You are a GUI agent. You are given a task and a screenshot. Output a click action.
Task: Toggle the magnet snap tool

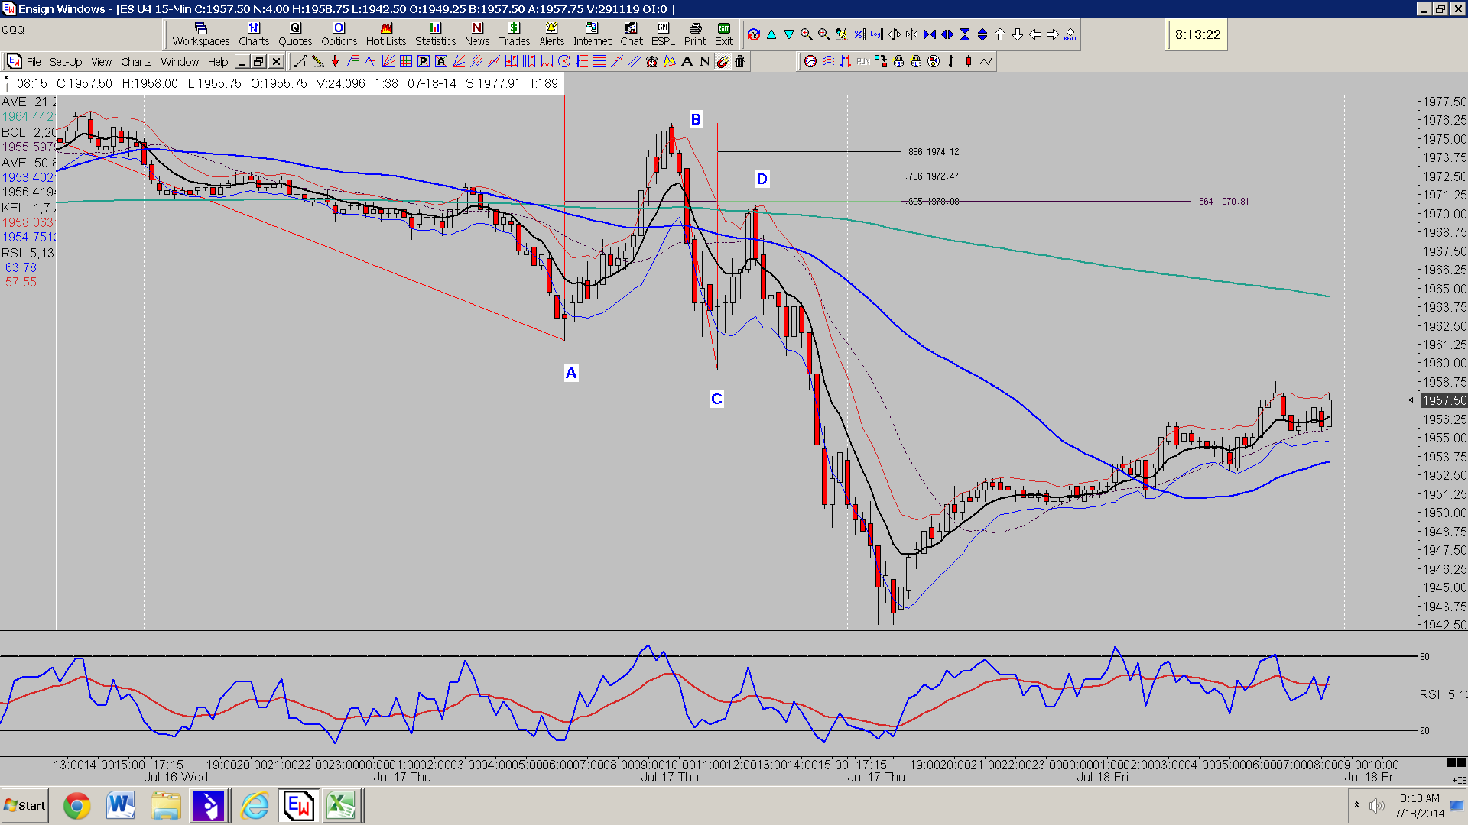point(723,61)
